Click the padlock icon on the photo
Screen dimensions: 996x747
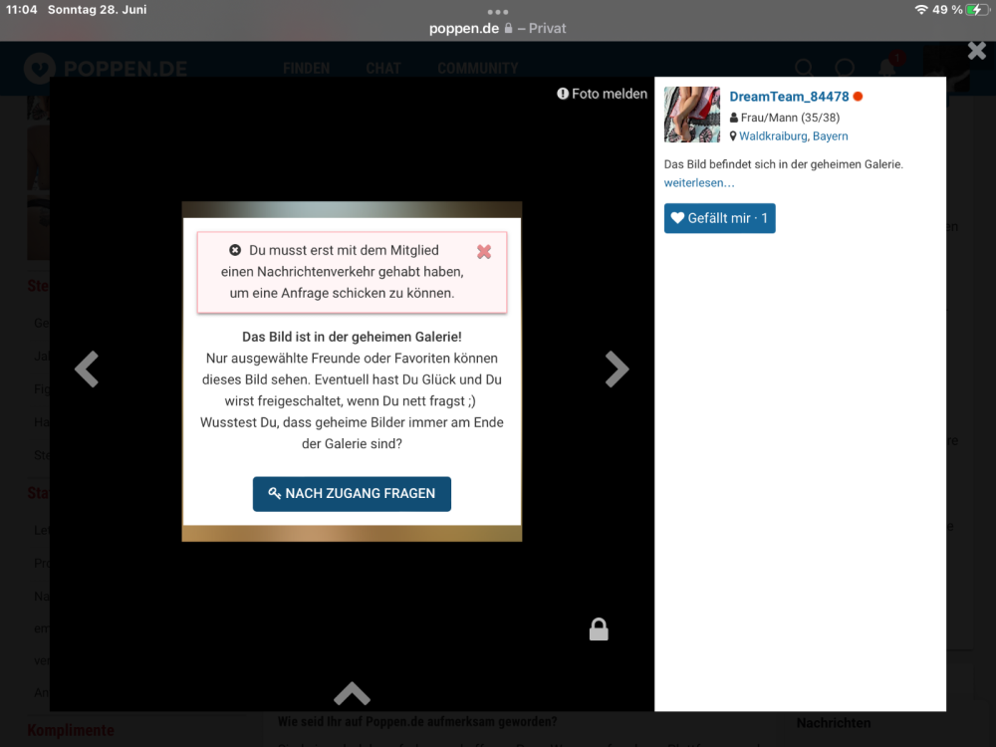coord(599,629)
